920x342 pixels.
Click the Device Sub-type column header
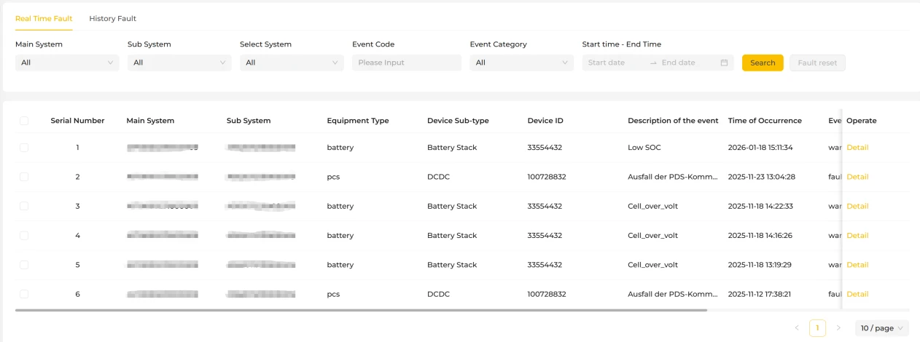(458, 121)
